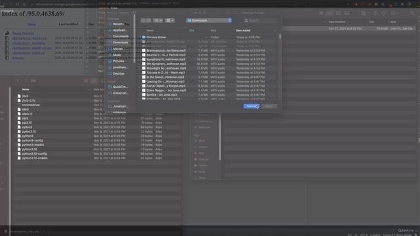The height and width of the screenshot is (236, 420).
Task: Expand the Chrome Driver folder disclosure triangle
Action: (140, 37)
